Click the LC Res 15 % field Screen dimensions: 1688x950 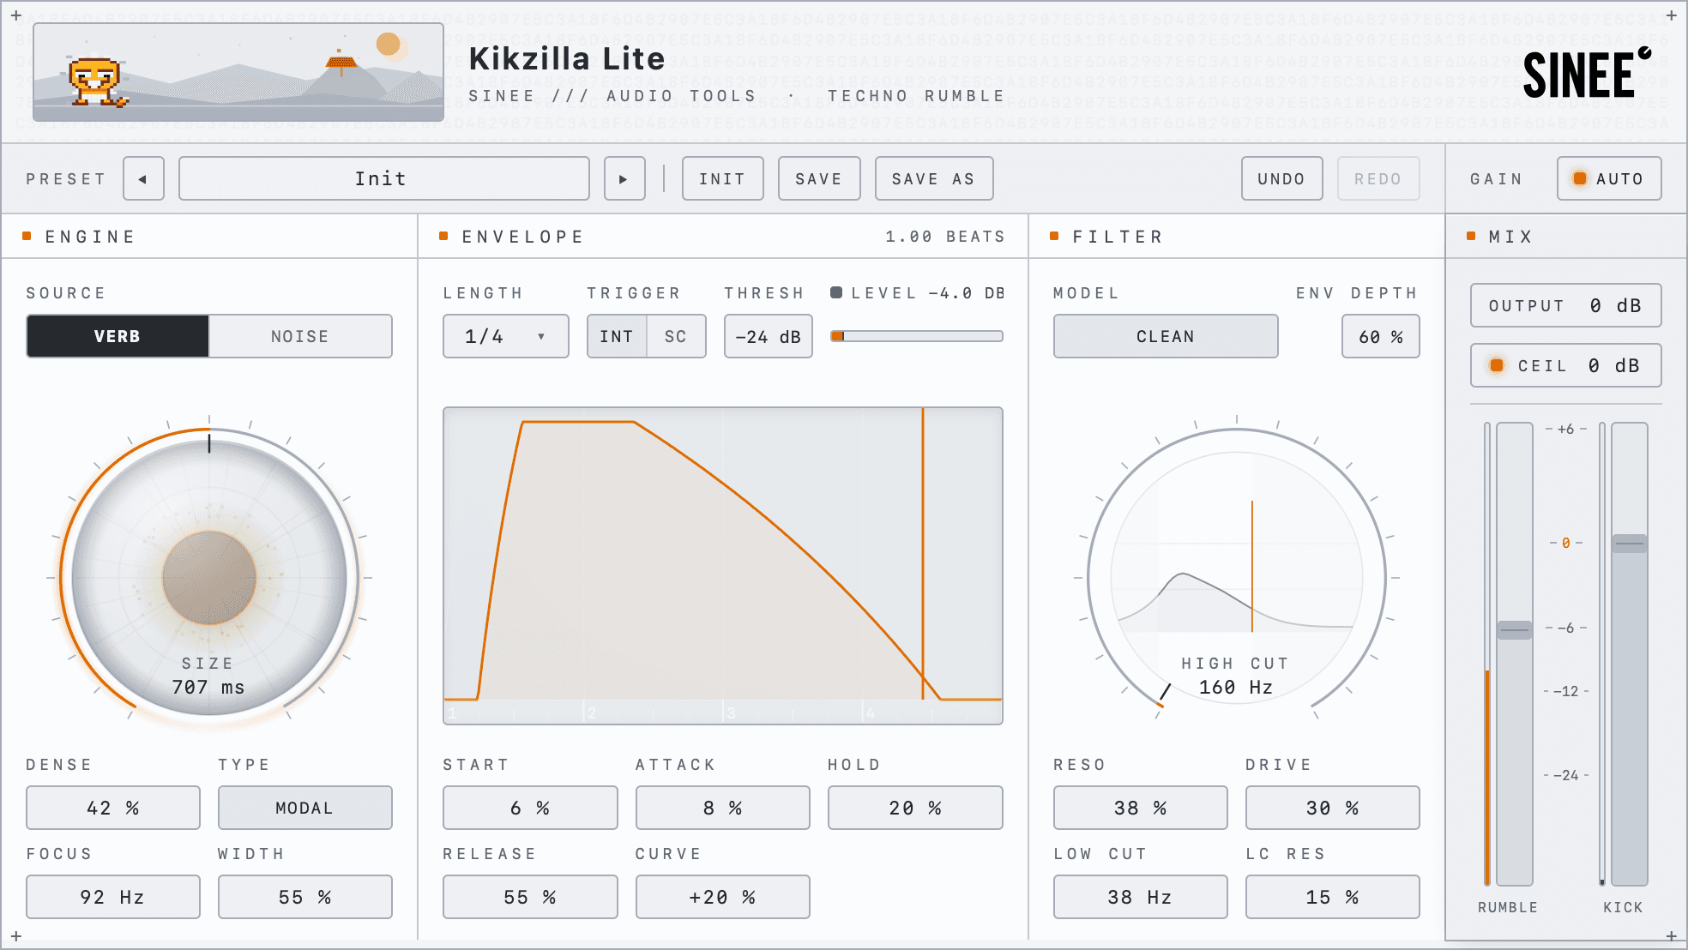[1333, 897]
